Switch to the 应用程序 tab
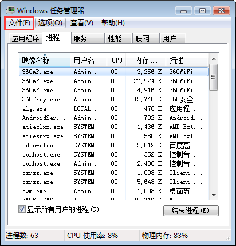 point(25,38)
